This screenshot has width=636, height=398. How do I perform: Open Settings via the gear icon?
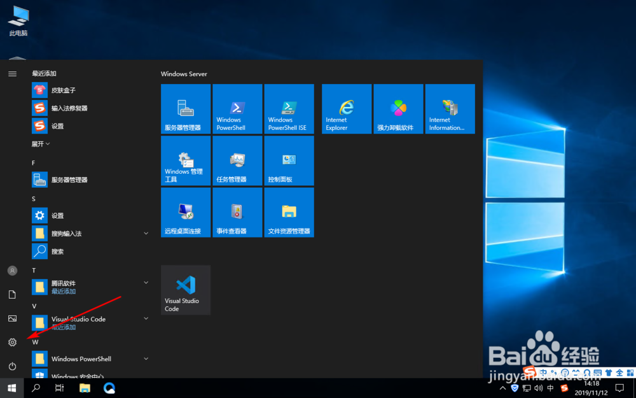pos(11,342)
